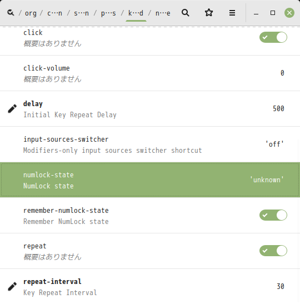
Task: Click 'Modifiers-only input sources switcher shortcut' text
Action: click(x=113, y=151)
